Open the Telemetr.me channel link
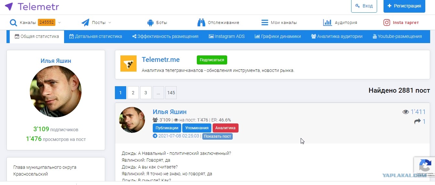This screenshot has height=185, width=435. pos(161,60)
